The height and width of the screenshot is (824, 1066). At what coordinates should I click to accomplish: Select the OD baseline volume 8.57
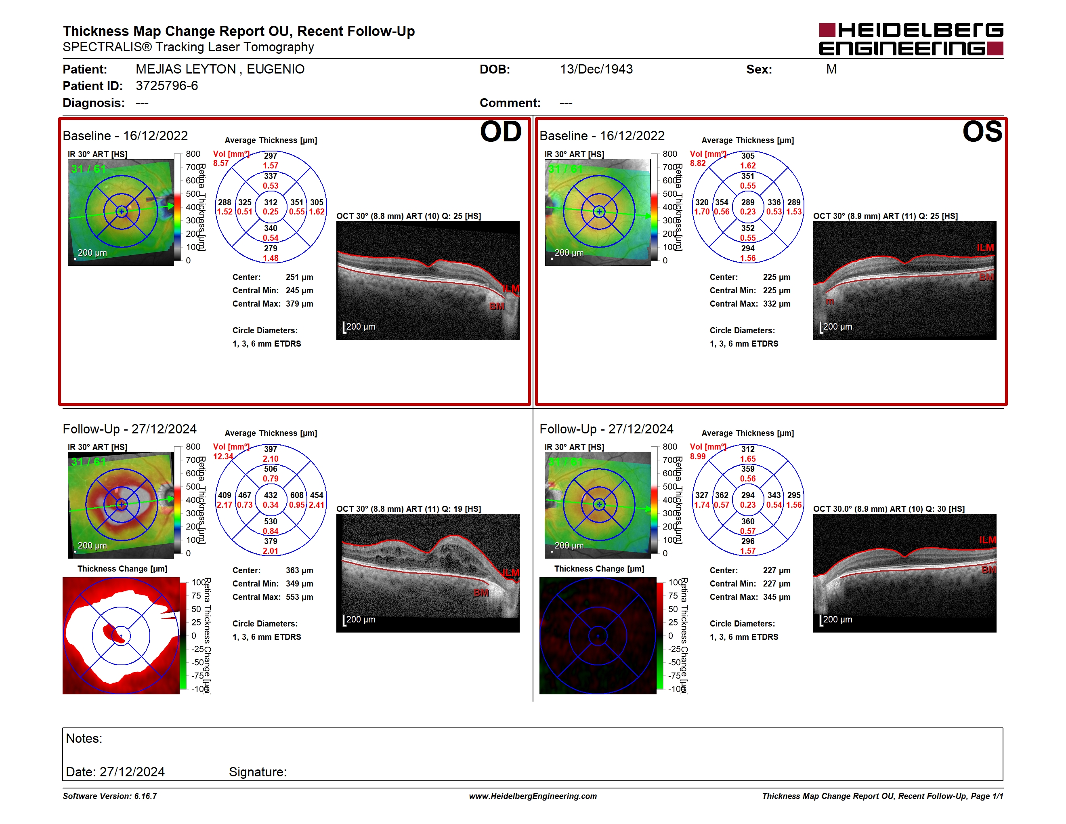(220, 163)
